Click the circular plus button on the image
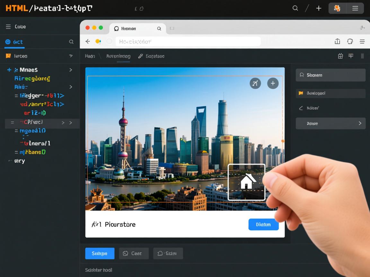370x277 pixels. point(273,84)
